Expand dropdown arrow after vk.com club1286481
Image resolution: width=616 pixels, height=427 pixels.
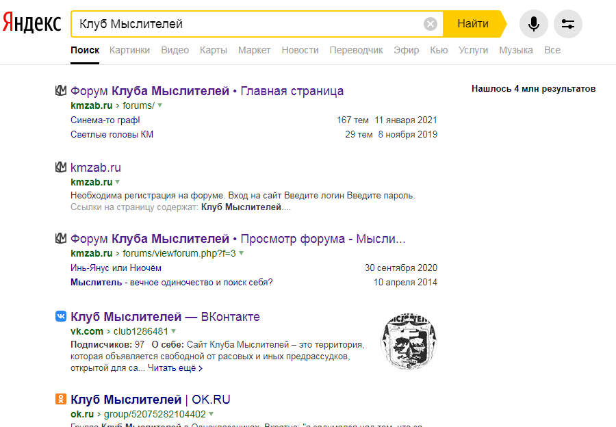click(174, 331)
